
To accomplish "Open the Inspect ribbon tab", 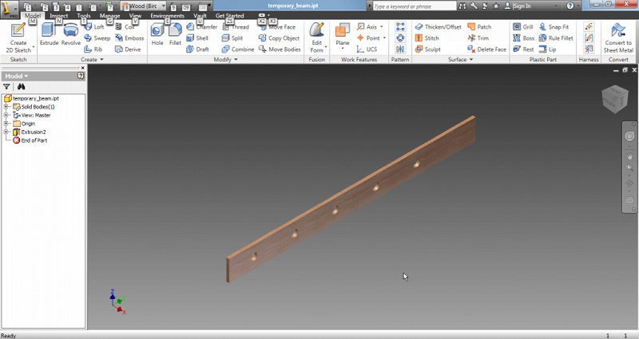I will click(x=58, y=16).
